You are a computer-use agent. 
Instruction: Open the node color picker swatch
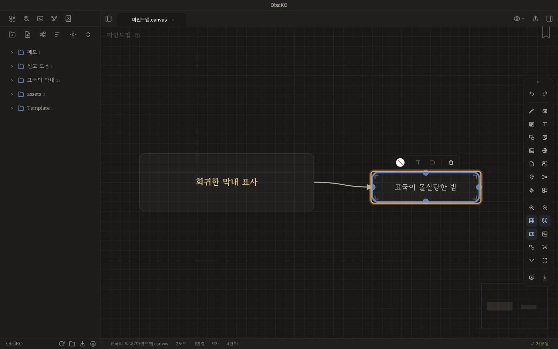pos(400,162)
